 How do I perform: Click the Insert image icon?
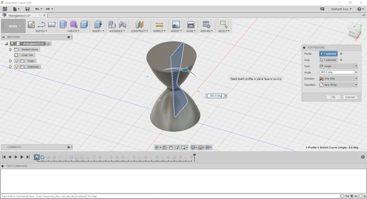pyautogui.click(x=176, y=25)
